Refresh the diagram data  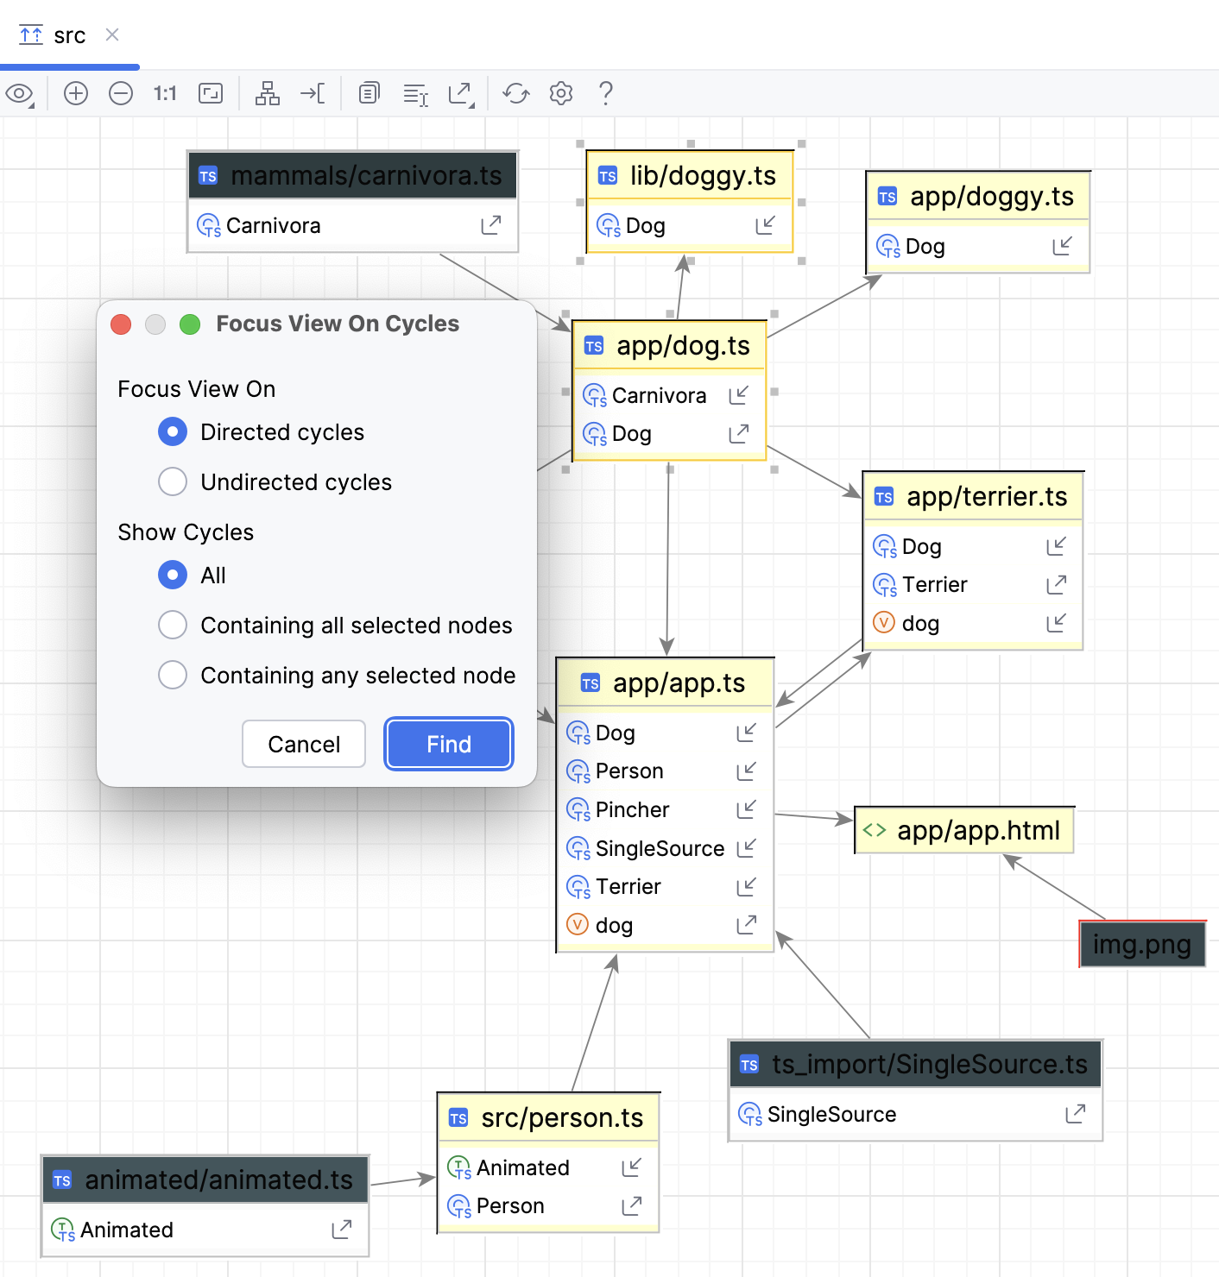(516, 93)
